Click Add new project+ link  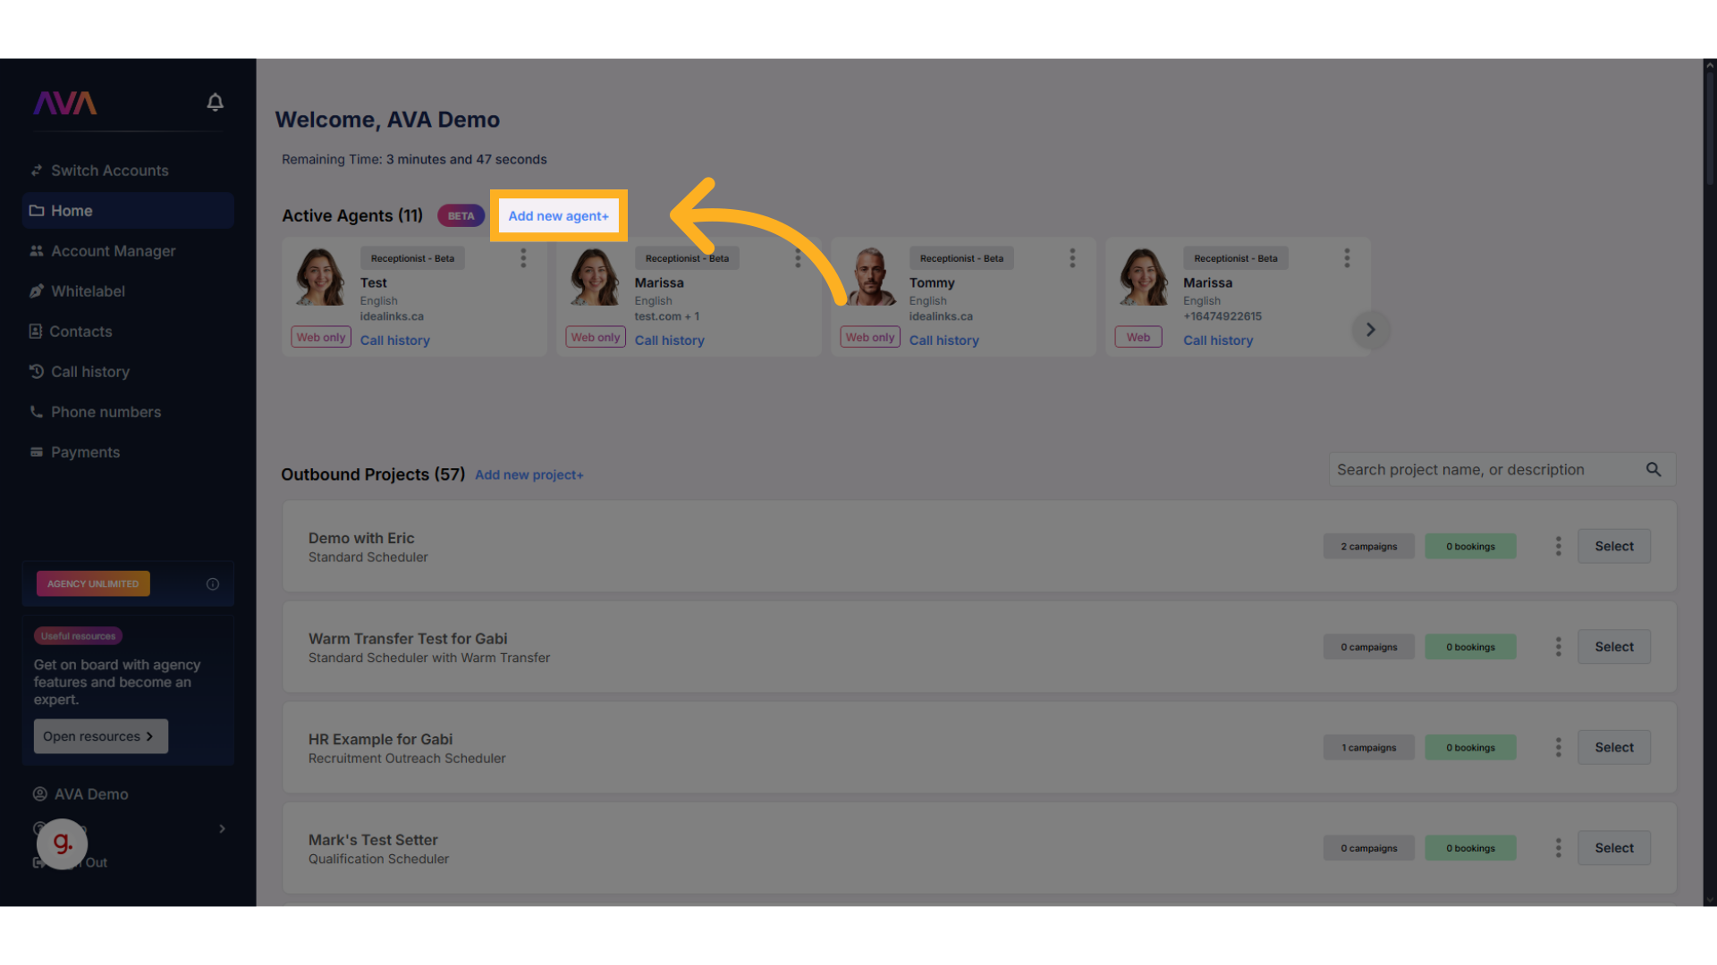(x=529, y=475)
